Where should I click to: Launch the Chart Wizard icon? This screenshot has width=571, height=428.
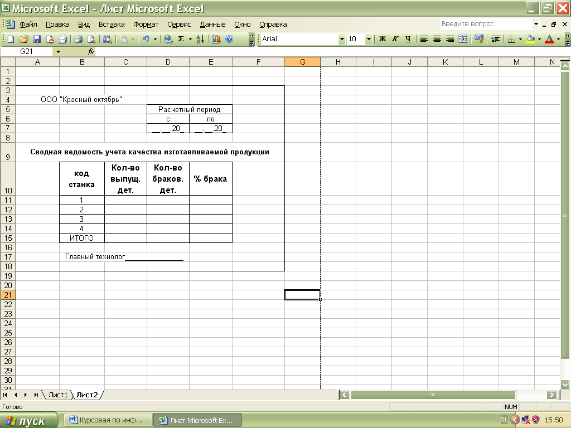pos(216,39)
